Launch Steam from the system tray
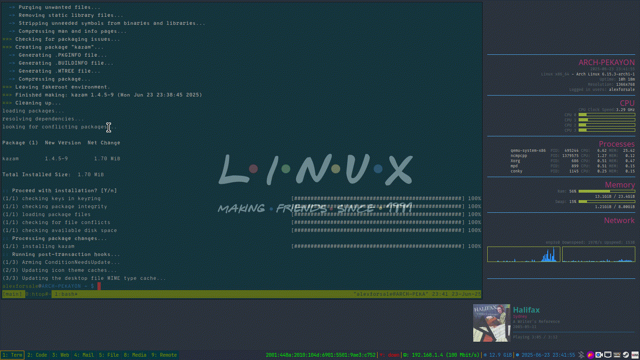This screenshot has width=640, height=360. 625,355
